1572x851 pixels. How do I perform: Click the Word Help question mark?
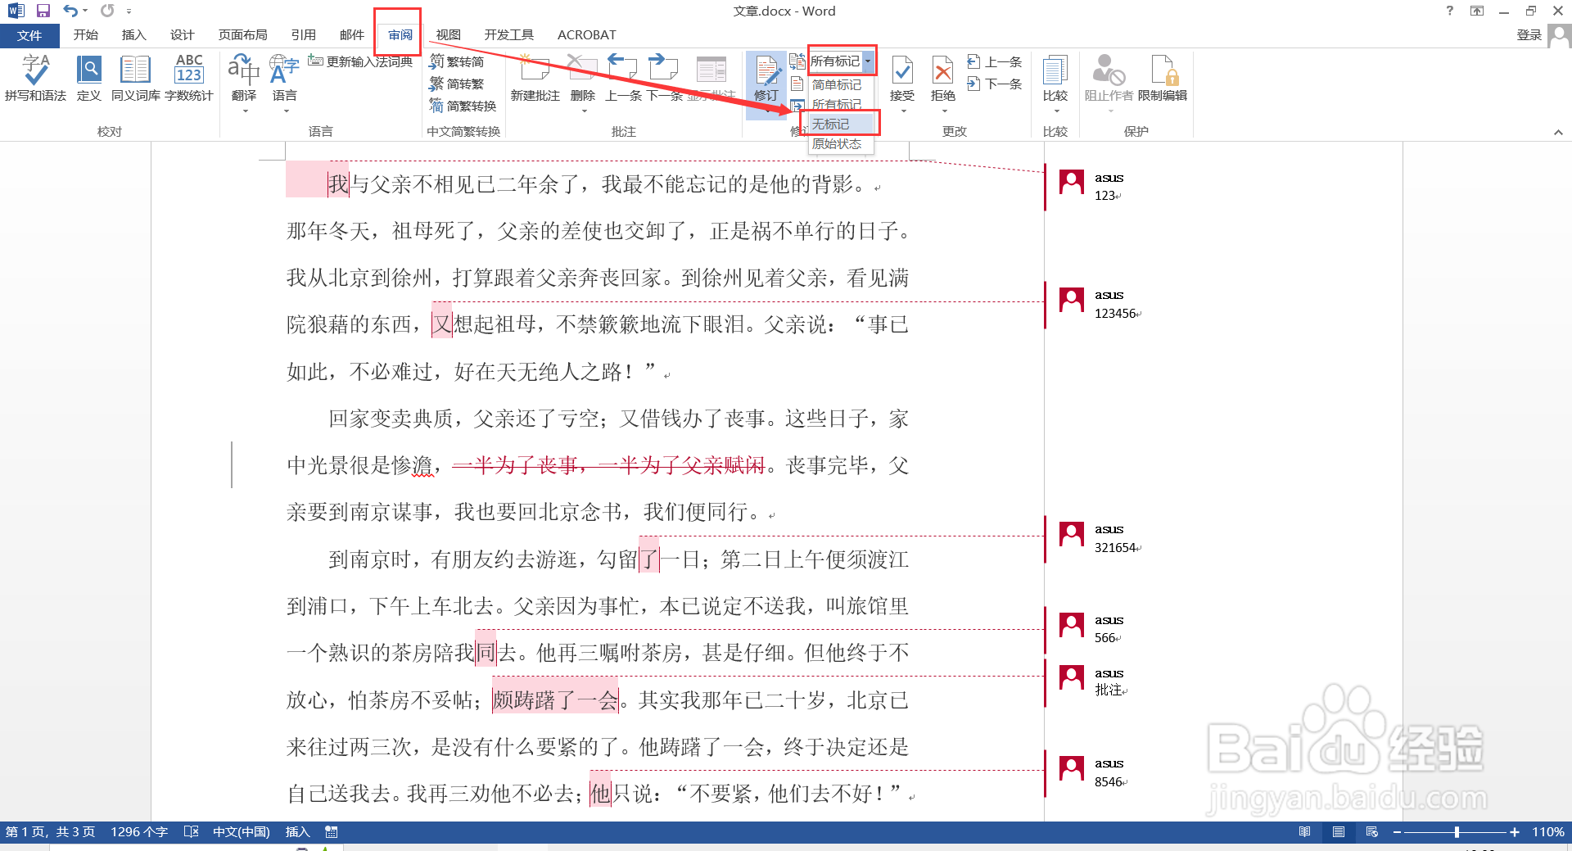tap(1450, 11)
